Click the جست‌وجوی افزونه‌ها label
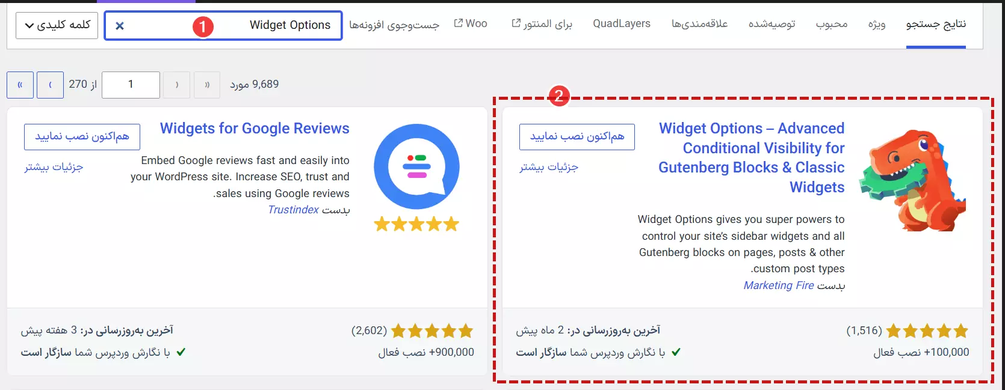The image size is (1005, 390). pyautogui.click(x=394, y=25)
